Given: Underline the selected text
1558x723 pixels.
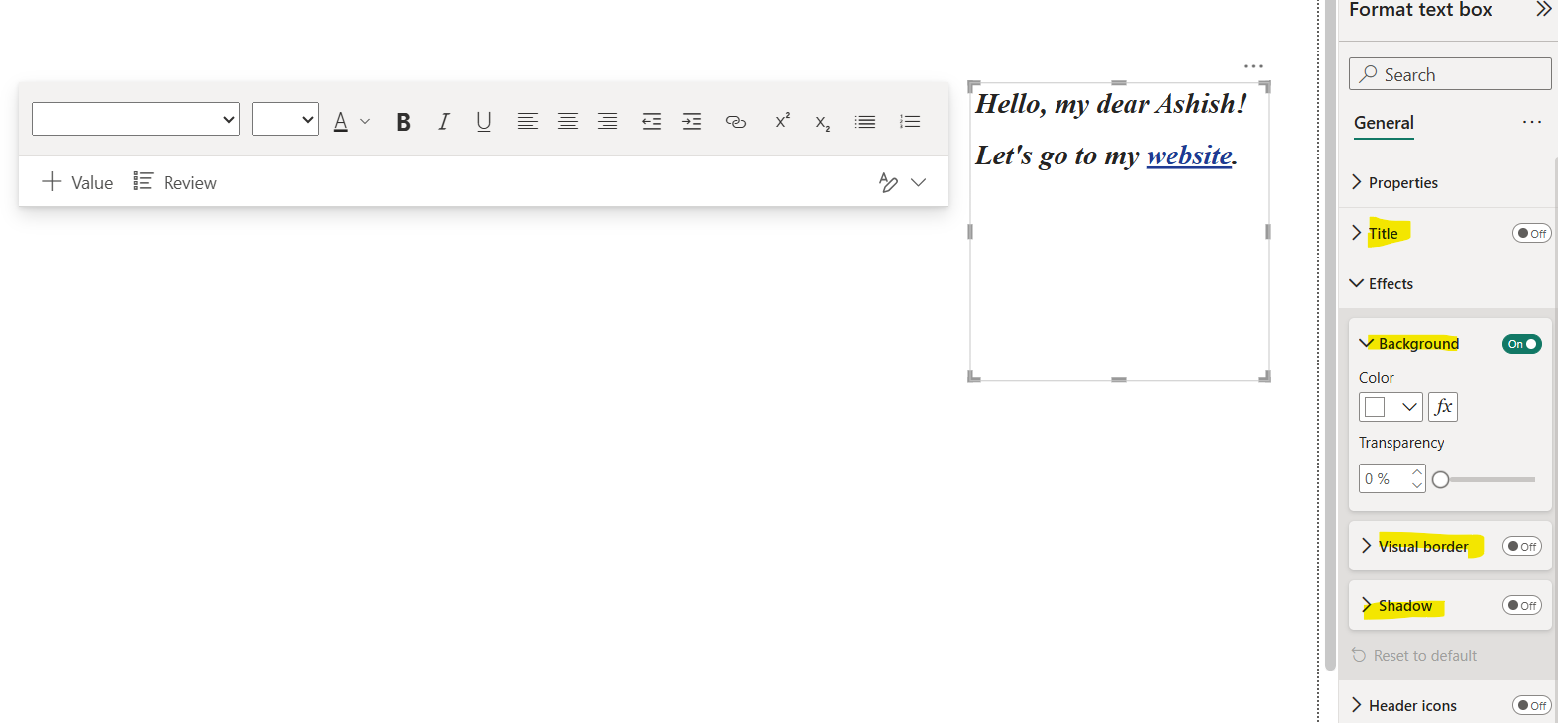Looking at the screenshot, I should click(x=484, y=122).
